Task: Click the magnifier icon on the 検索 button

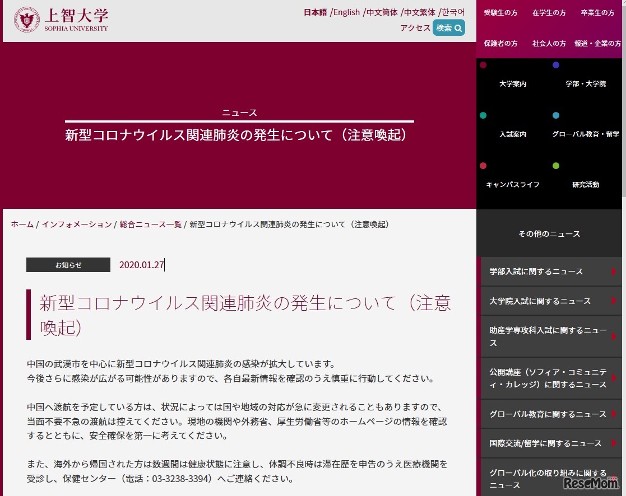Action: [x=459, y=27]
